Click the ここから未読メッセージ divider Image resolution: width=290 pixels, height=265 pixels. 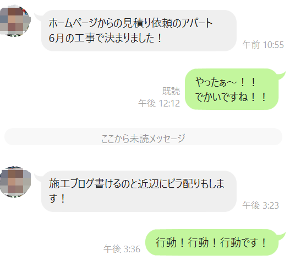click(x=143, y=137)
